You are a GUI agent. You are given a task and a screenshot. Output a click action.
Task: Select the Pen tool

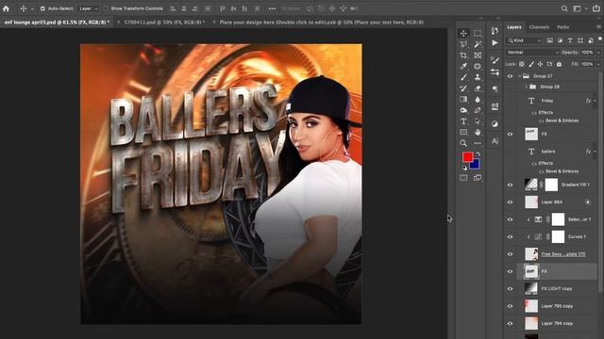pos(478,110)
